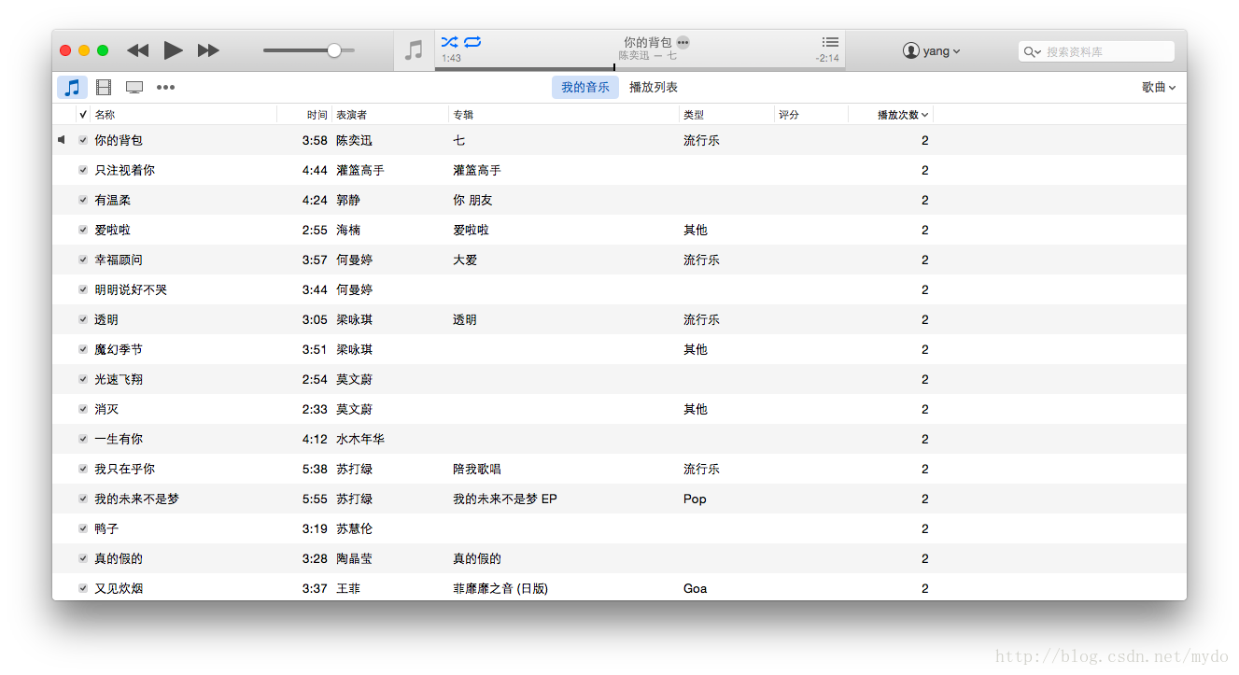Click the album artwork music note

coord(414,50)
